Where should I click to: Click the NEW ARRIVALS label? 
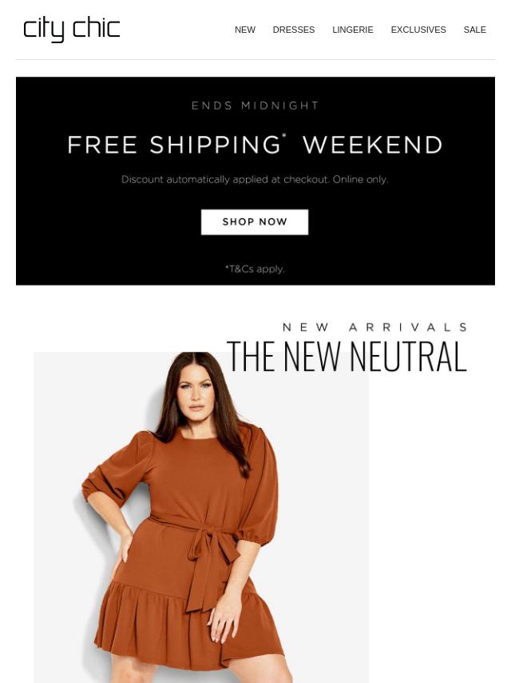click(x=375, y=327)
